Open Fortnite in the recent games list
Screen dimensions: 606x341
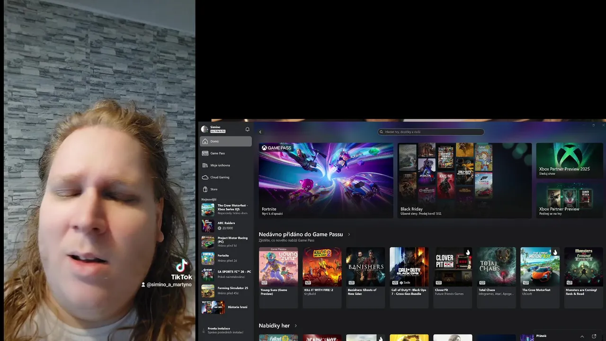226,258
